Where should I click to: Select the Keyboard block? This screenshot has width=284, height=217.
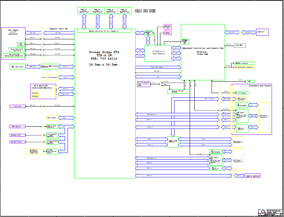tap(262, 32)
